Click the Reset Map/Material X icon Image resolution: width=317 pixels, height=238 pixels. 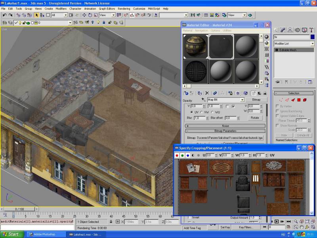207,93
